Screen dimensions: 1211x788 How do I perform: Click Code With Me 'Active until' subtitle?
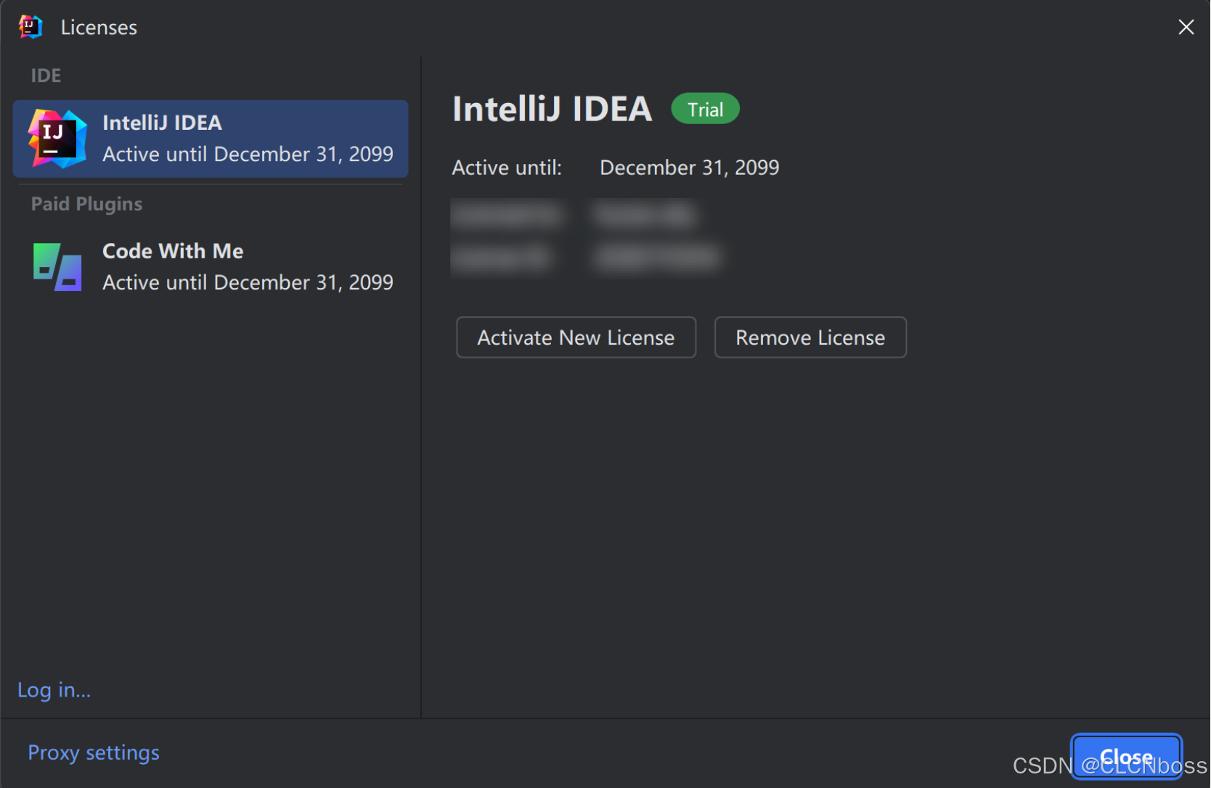248,282
